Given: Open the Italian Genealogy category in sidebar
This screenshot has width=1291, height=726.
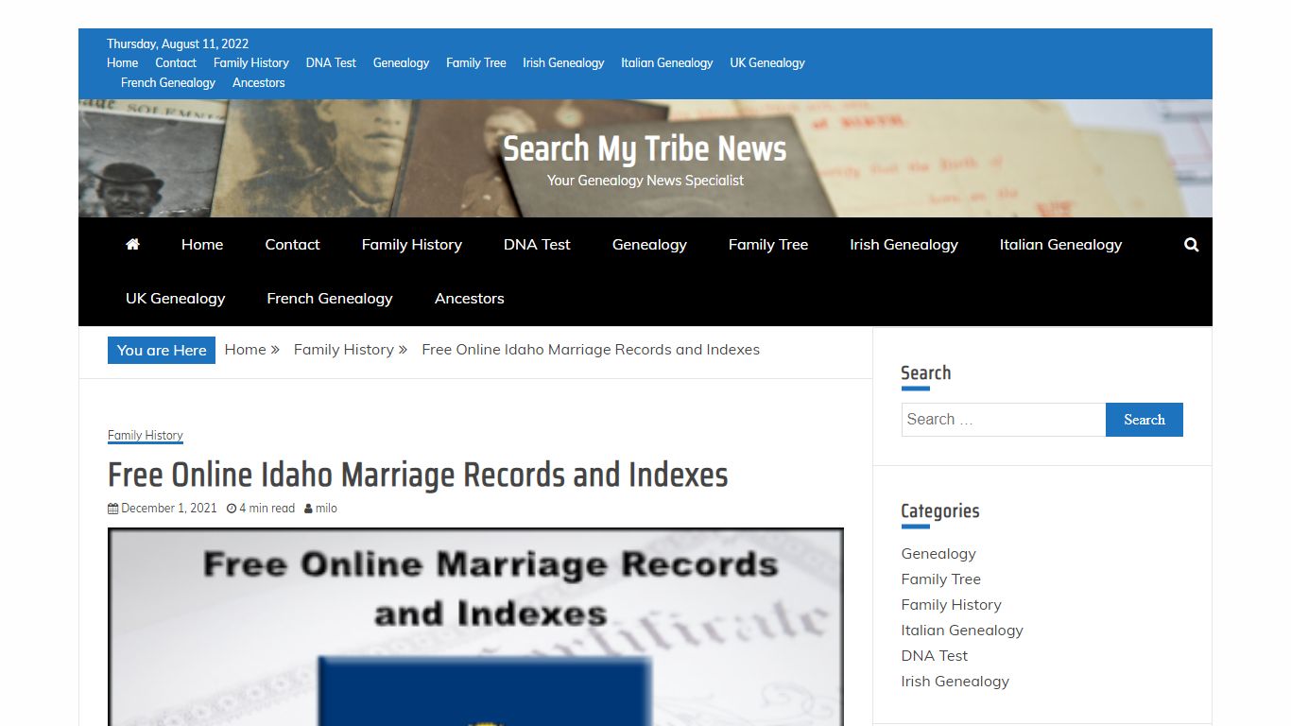Looking at the screenshot, I should (962, 630).
